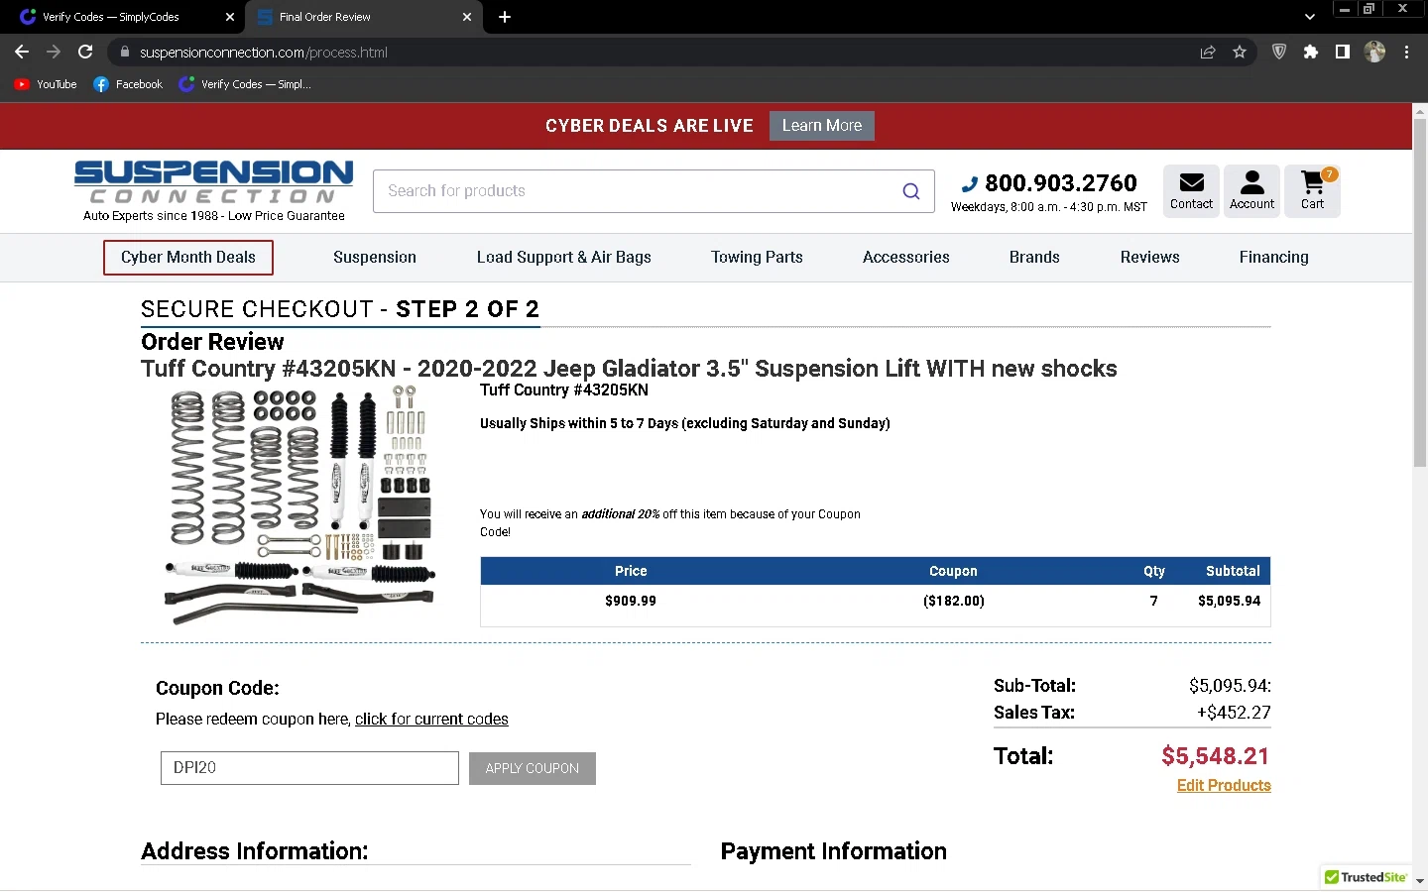The image size is (1428, 892).
Task: Open Cyber Month Deals menu item
Action: coord(188,258)
